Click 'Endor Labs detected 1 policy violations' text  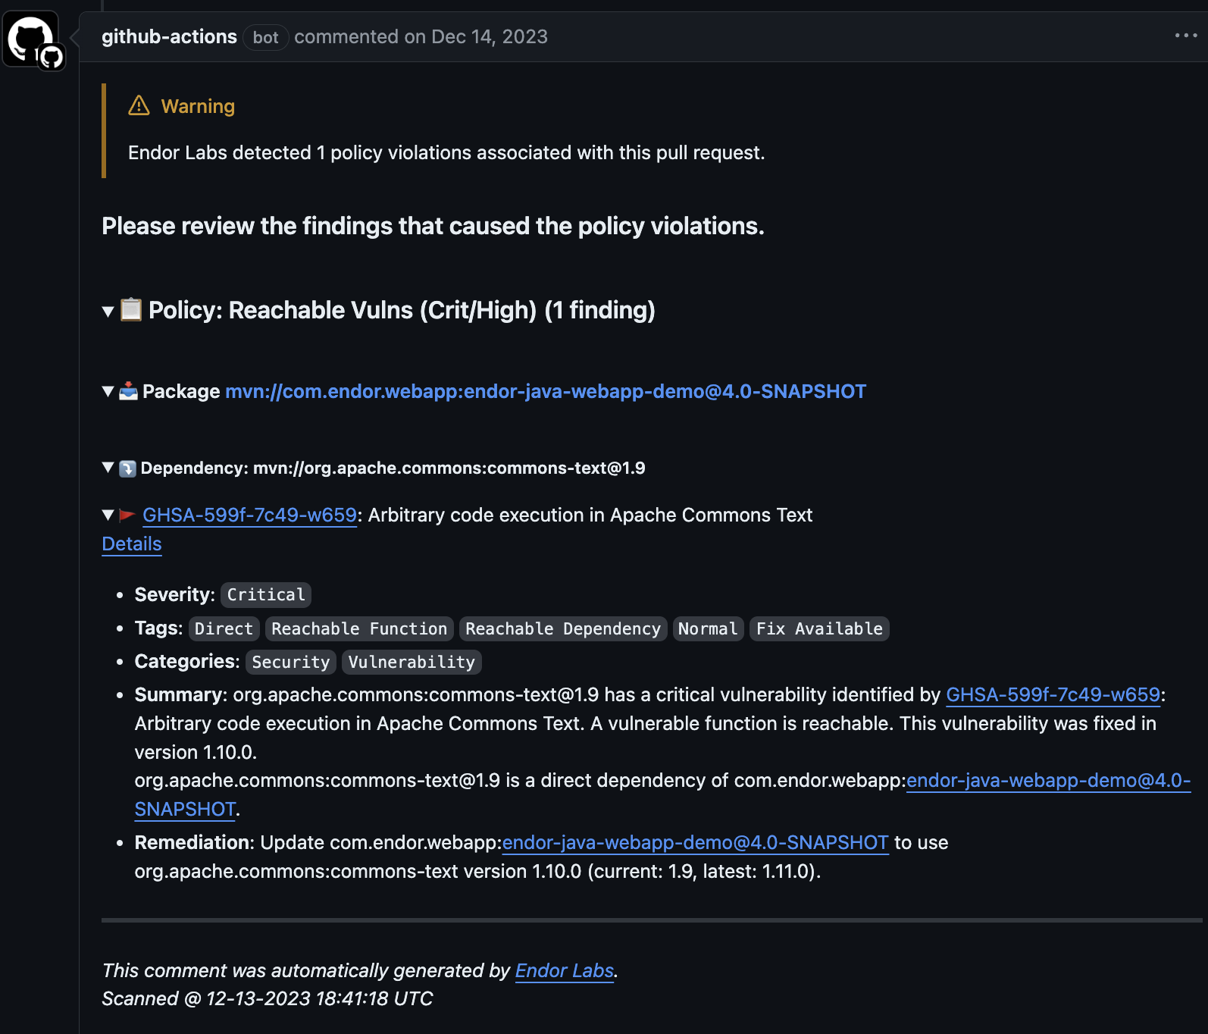pyautogui.click(x=446, y=152)
